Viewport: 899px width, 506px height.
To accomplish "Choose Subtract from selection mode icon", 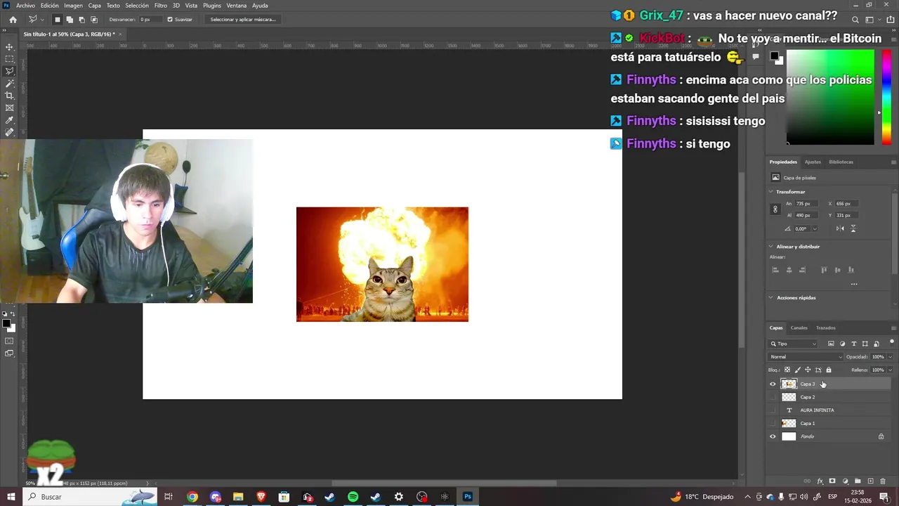I will tap(81, 20).
